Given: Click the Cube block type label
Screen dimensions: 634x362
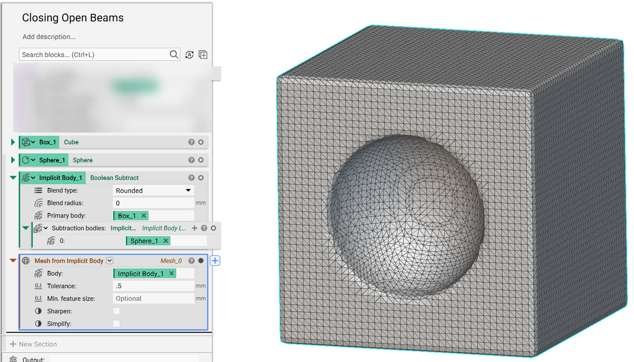Looking at the screenshot, I should (x=71, y=142).
